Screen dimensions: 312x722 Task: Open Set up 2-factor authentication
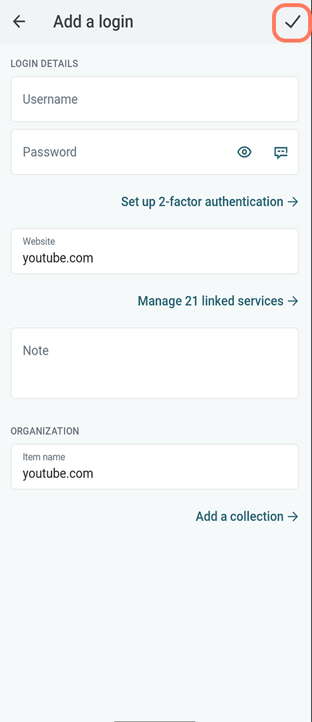pos(202,202)
